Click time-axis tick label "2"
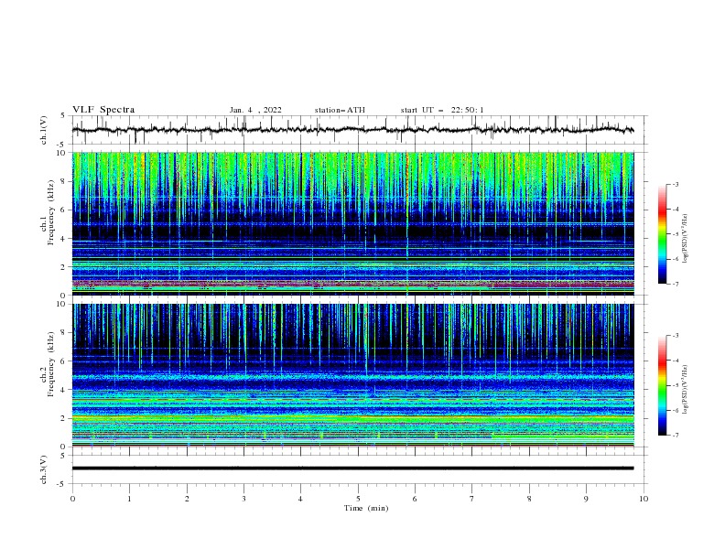725x560 pixels. tap(187, 499)
